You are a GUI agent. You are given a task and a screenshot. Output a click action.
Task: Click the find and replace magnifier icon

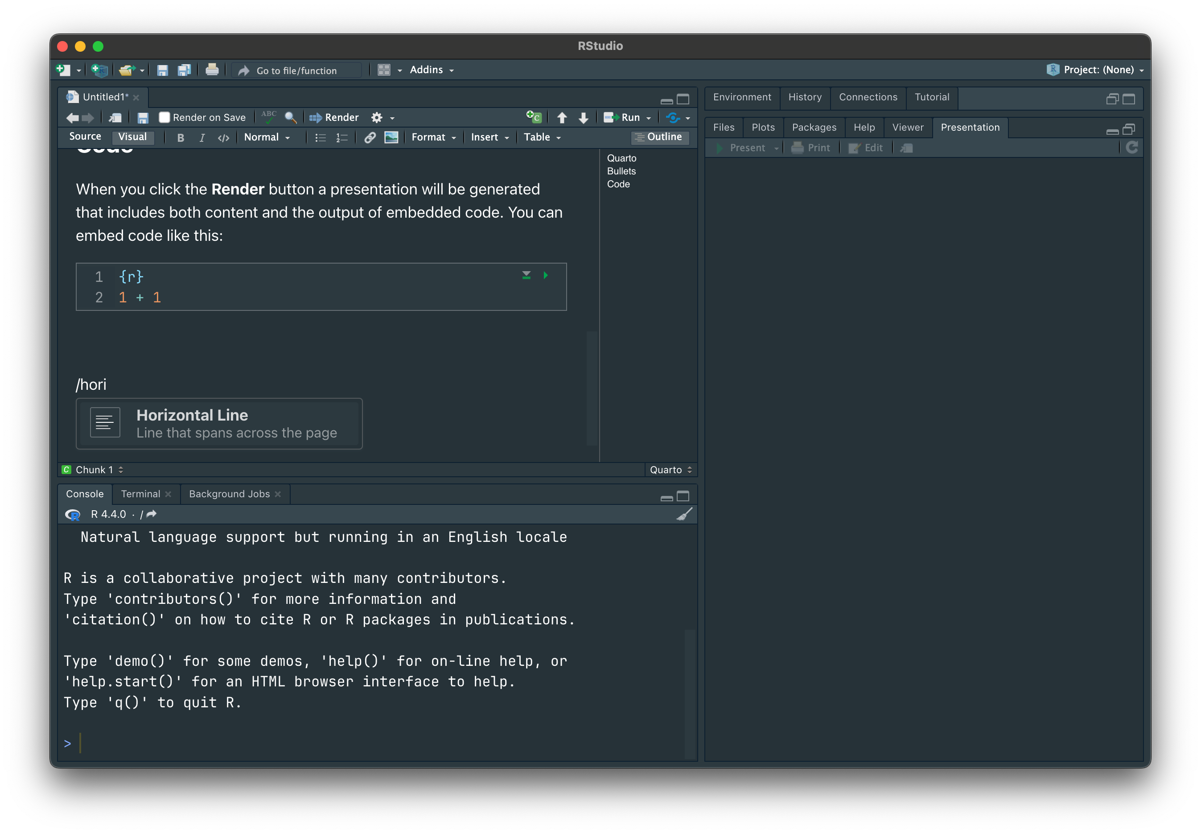[x=291, y=118]
